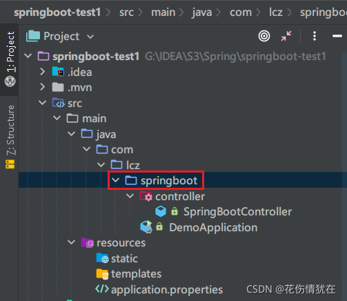The height and width of the screenshot is (301, 347).
Task: Click the round icon below 1: Project tab
Action: pos(10,81)
